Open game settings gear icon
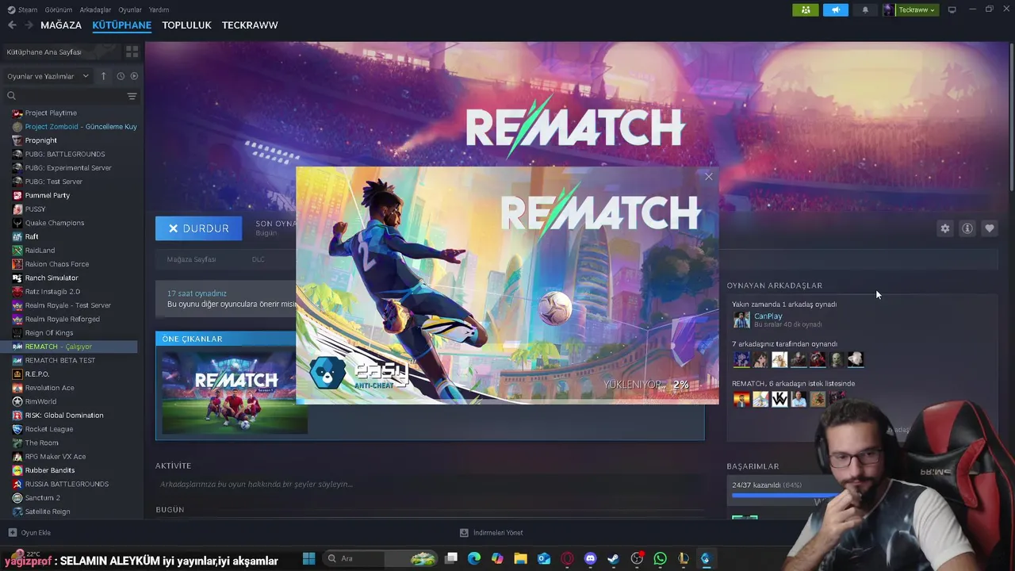This screenshot has height=571, width=1015. point(944,228)
